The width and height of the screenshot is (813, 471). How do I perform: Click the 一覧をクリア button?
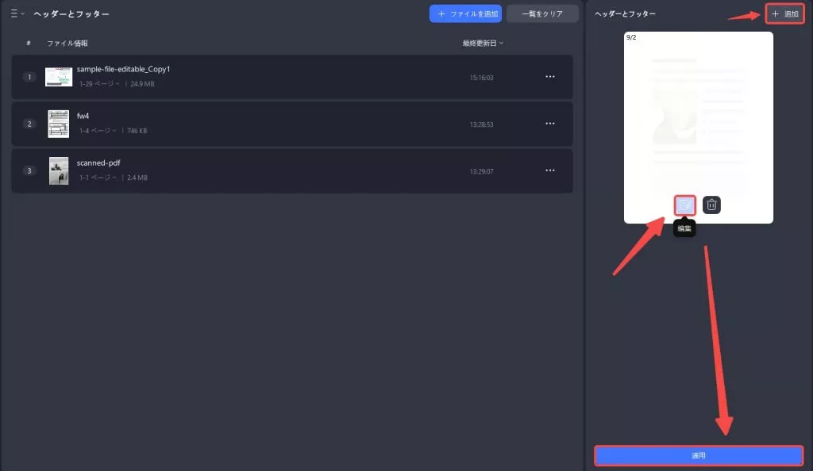coord(542,13)
